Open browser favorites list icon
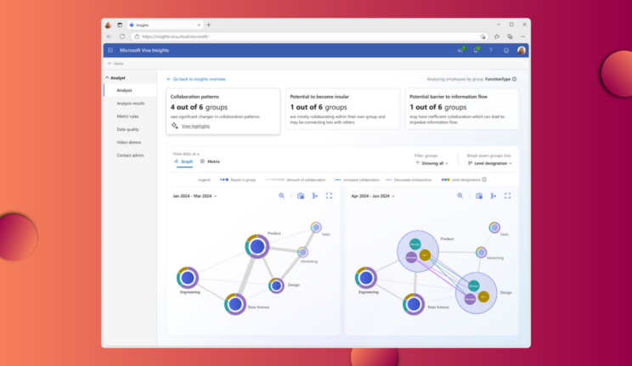Viewport: 632px width, 366px height. (x=497, y=37)
